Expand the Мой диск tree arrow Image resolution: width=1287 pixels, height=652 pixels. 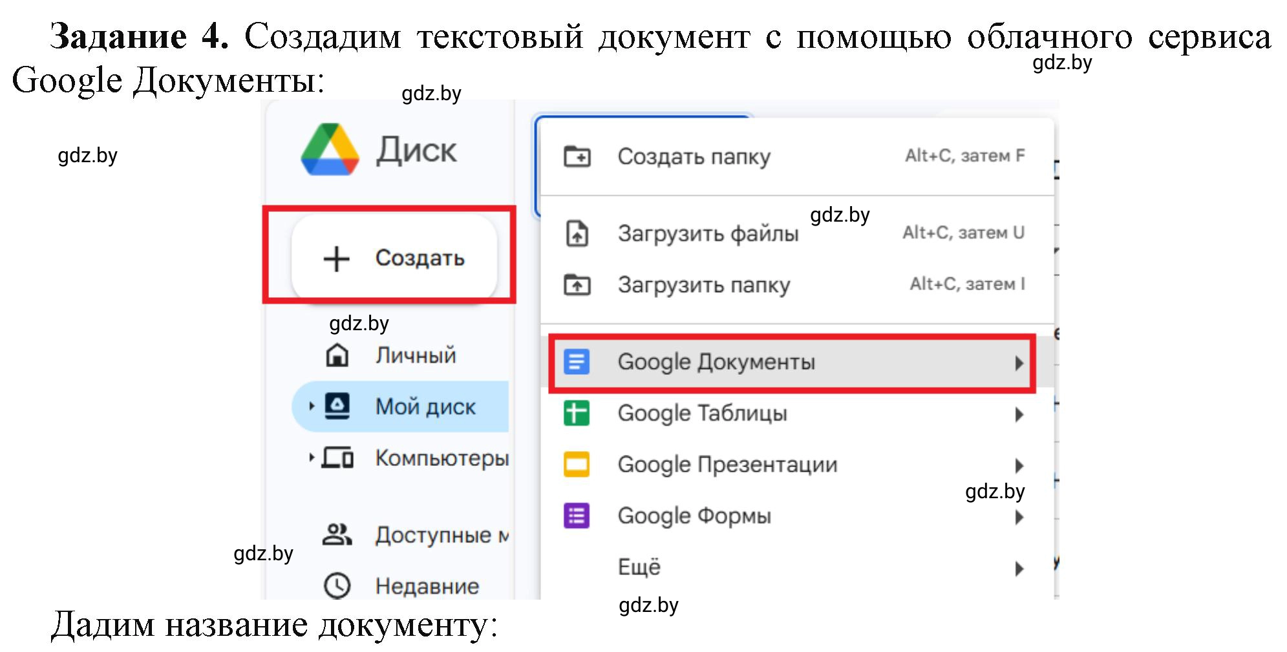click(x=312, y=406)
